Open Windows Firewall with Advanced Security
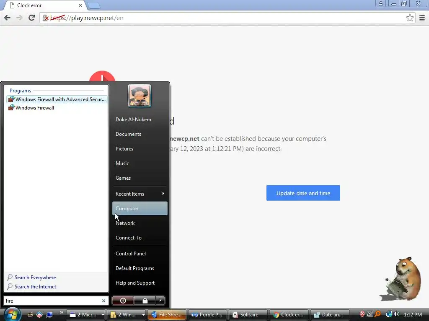 57,99
